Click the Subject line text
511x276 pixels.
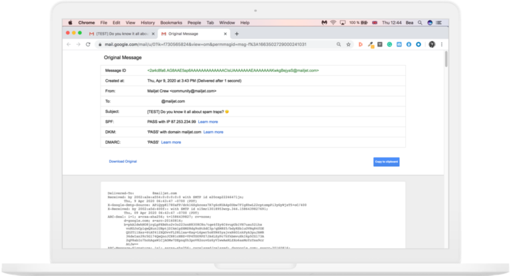[x=188, y=112]
